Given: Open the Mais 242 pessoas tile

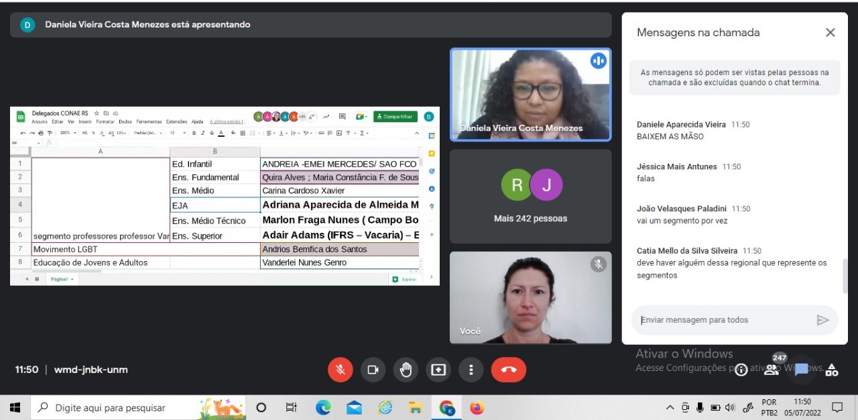Looking at the screenshot, I should point(530,196).
